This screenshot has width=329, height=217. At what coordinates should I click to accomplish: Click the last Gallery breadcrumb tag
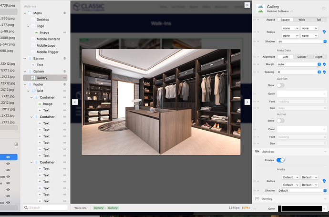pos(113,208)
